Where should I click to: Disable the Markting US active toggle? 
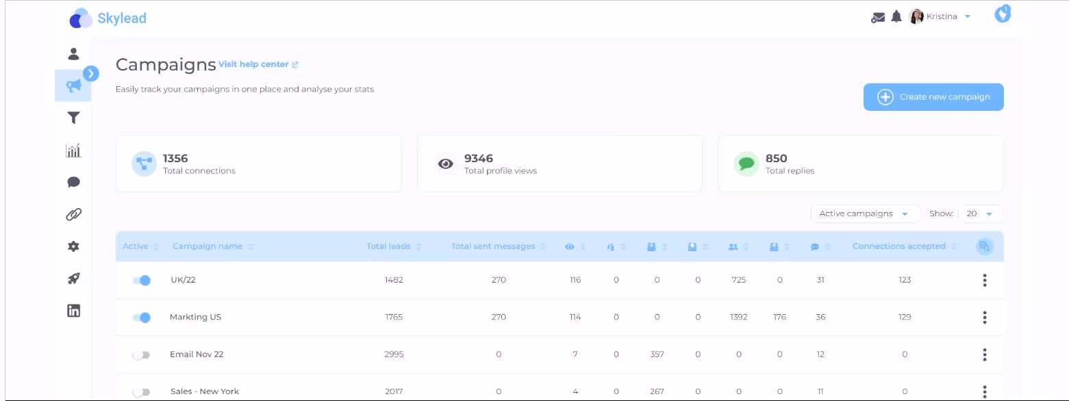[142, 317]
